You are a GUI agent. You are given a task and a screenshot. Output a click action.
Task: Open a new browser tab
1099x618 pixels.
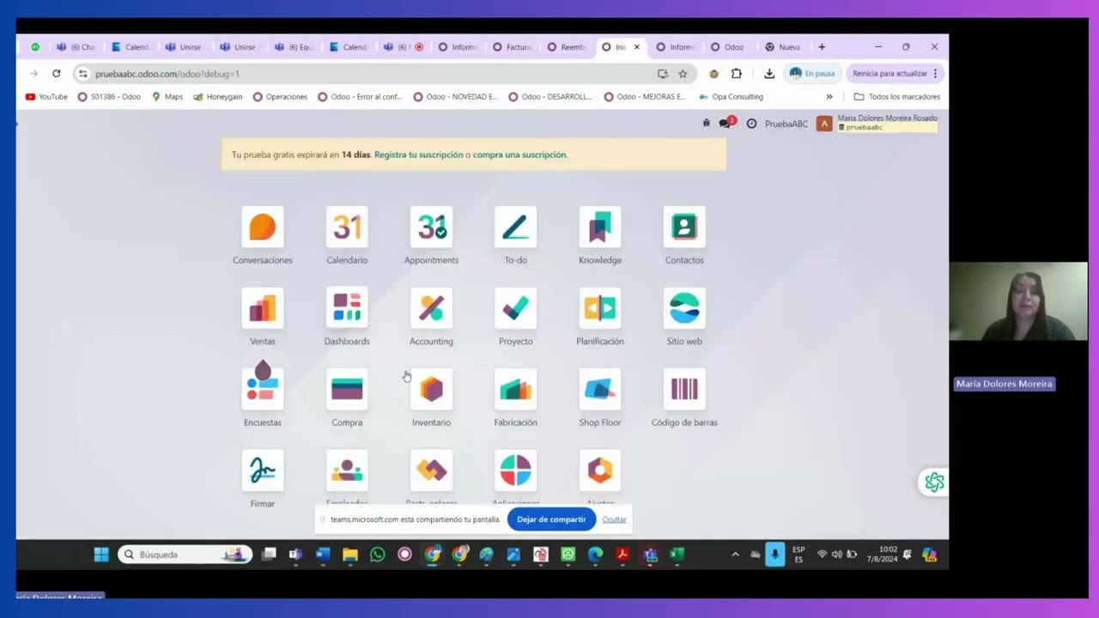click(822, 47)
